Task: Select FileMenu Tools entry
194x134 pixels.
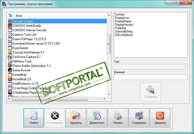Action: click(22, 61)
